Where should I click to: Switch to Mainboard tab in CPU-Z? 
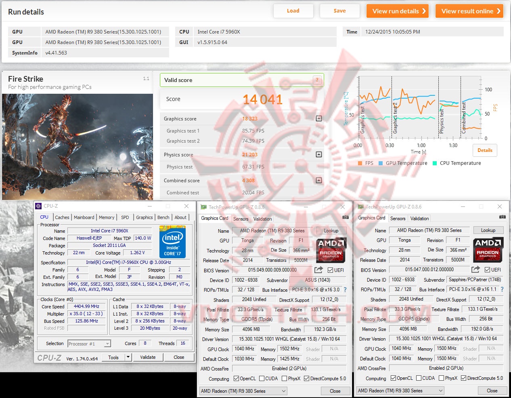click(84, 217)
